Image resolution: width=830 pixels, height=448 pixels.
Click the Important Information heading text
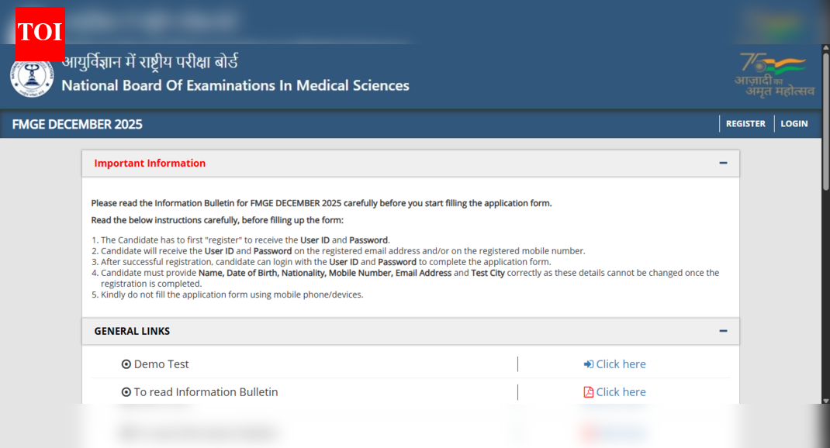tap(150, 163)
